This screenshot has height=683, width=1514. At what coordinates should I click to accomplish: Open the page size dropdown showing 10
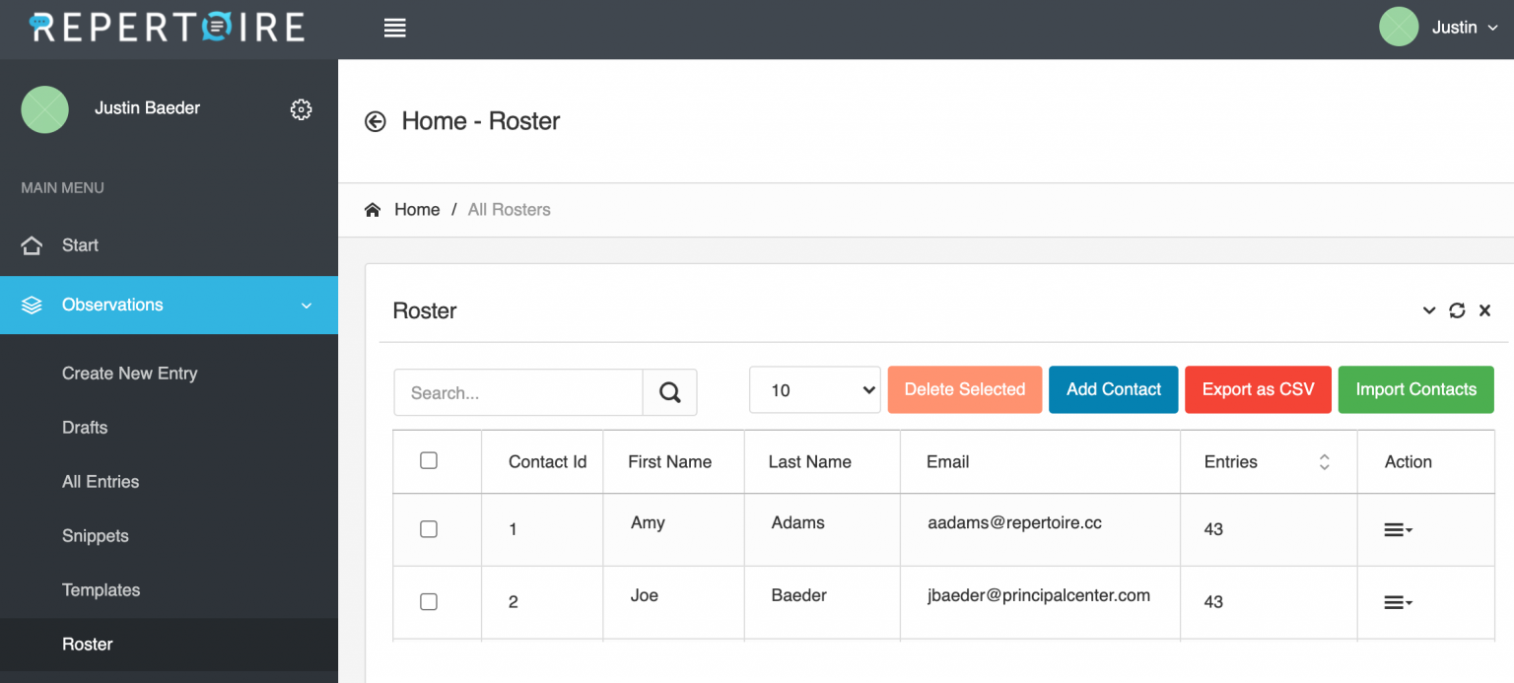[814, 389]
